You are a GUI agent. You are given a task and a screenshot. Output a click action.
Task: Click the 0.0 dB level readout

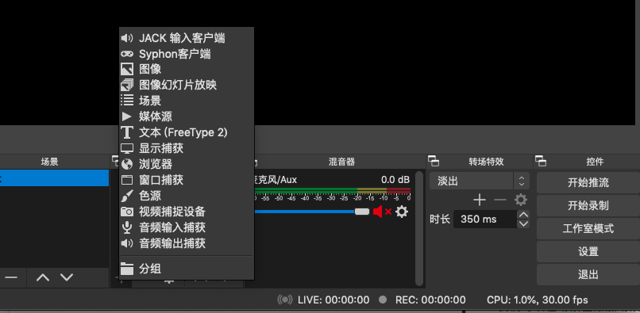(x=395, y=179)
